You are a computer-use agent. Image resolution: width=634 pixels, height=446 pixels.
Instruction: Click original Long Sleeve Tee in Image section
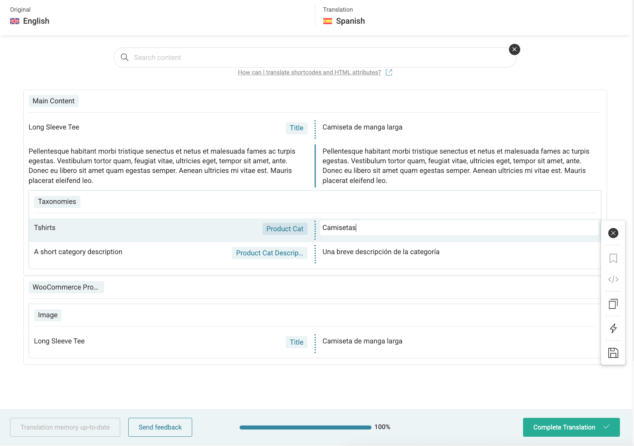(59, 341)
